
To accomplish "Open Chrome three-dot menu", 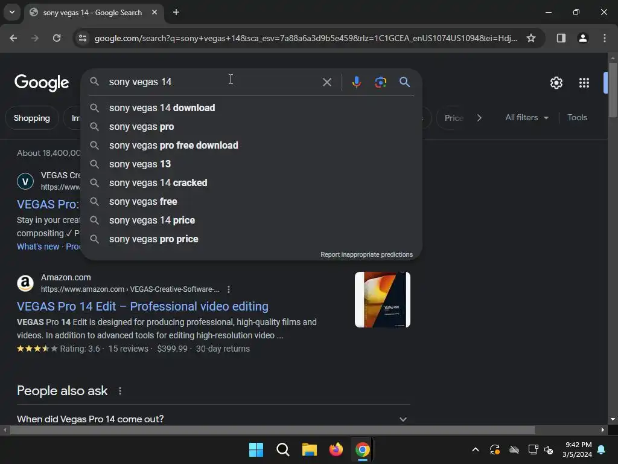I will 605,38.
